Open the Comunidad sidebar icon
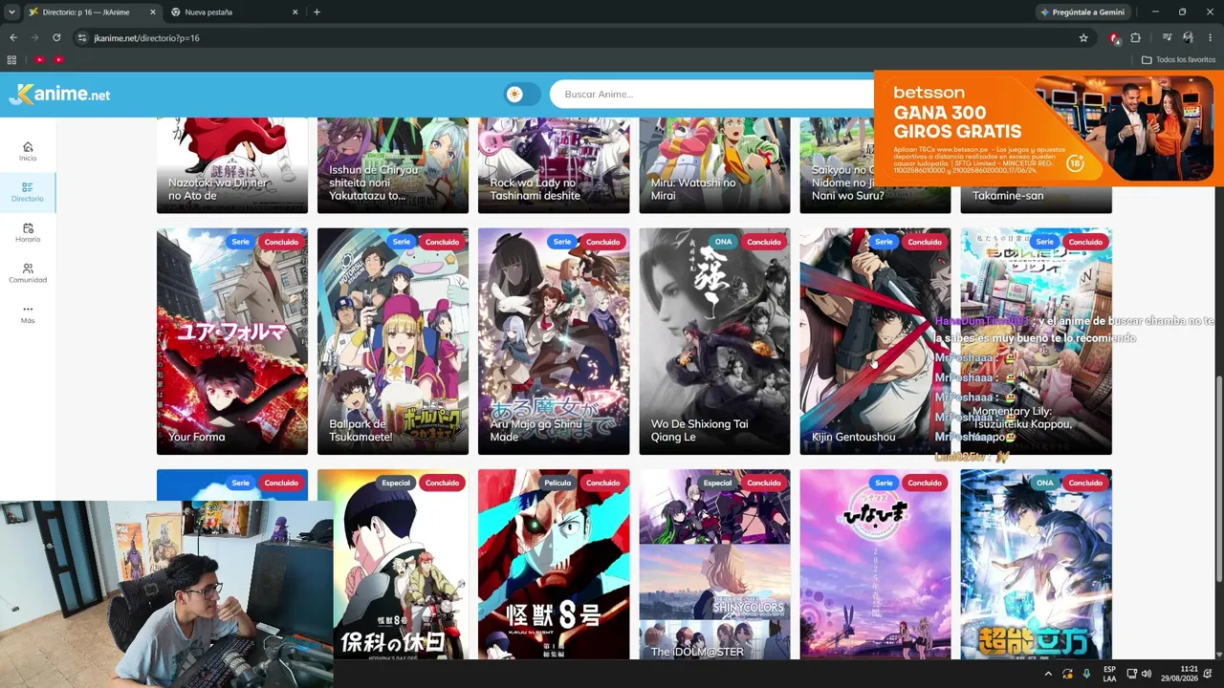Viewport: 1224px width, 688px height. 28,273
